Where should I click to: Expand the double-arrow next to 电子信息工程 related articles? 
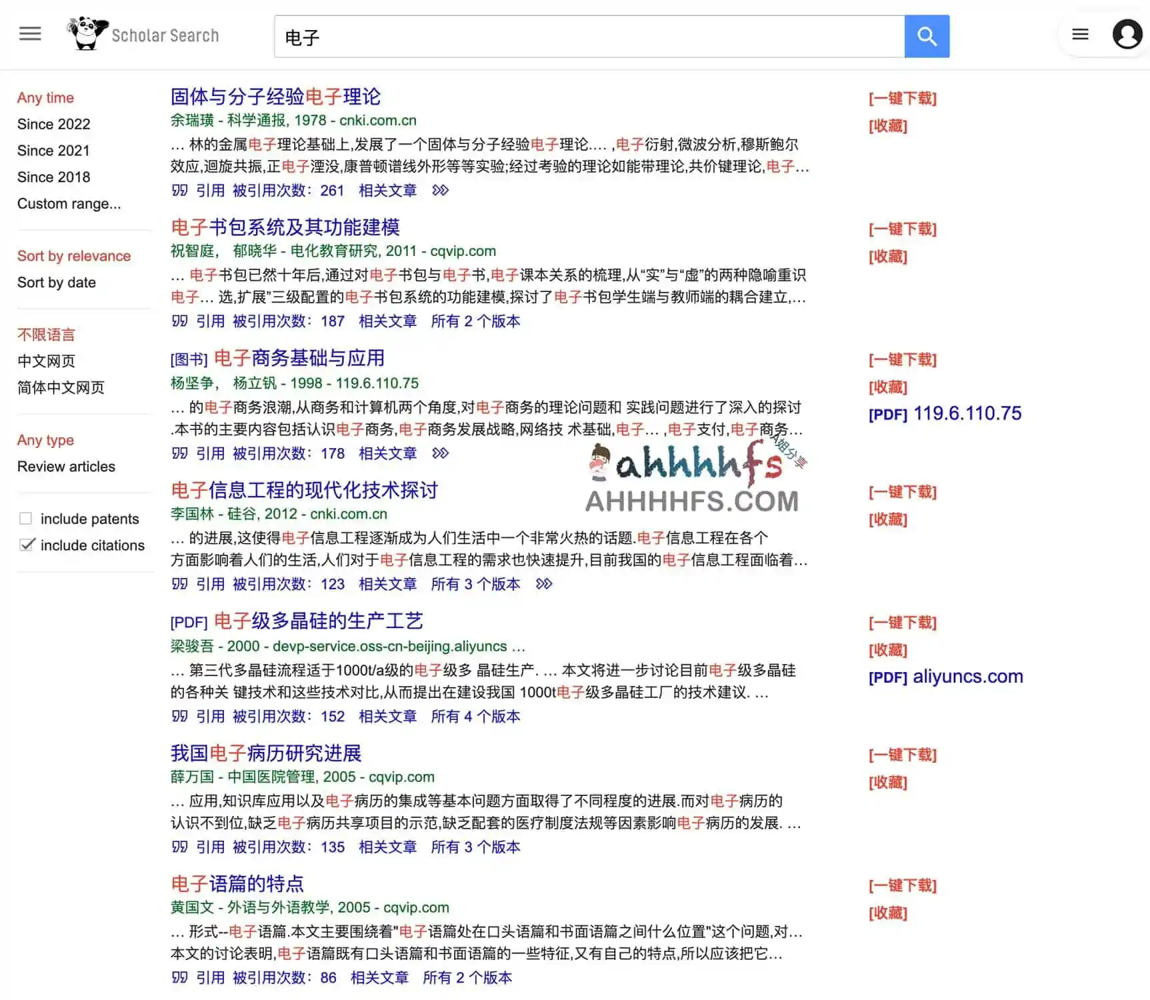coord(544,584)
